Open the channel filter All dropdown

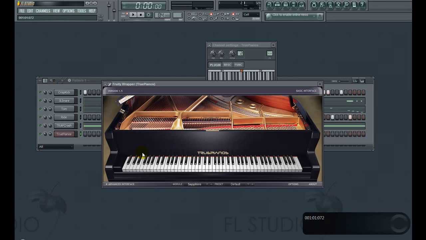[x=56, y=147]
